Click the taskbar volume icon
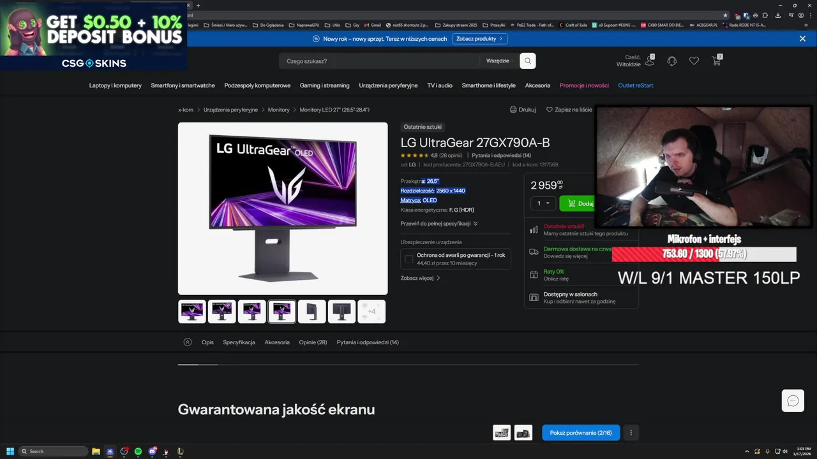The height and width of the screenshot is (459, 817). pyautogui.click(x=784, y=451)
